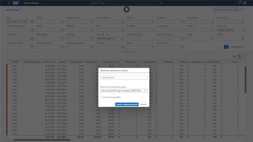The width and height of the screenshot is (253, 142).
Task: Open the Day date picker calendar icon
Action: pyautogui.click(x=32, y=22)
